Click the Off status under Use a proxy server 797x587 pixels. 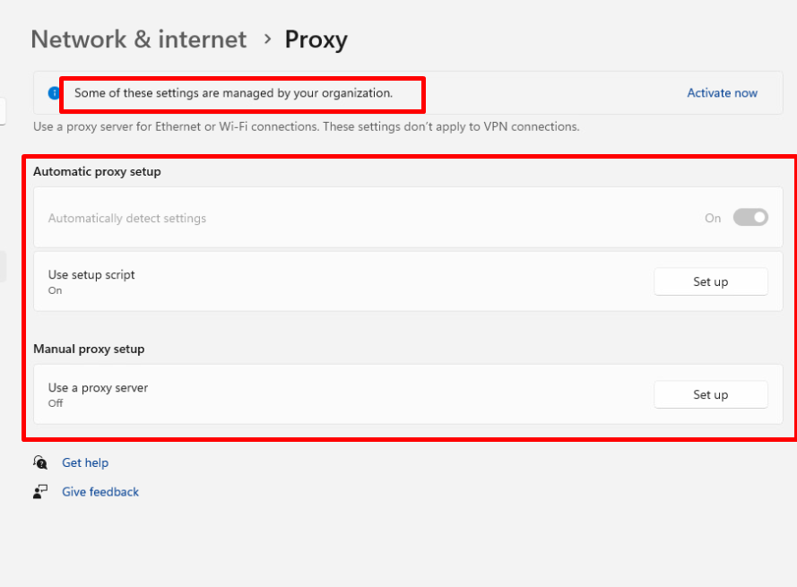tap(56, 403)
